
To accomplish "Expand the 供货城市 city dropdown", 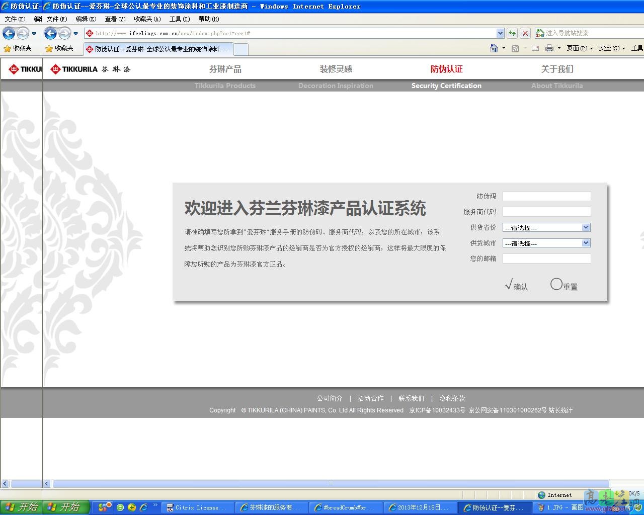I will (x=586, y=243).
